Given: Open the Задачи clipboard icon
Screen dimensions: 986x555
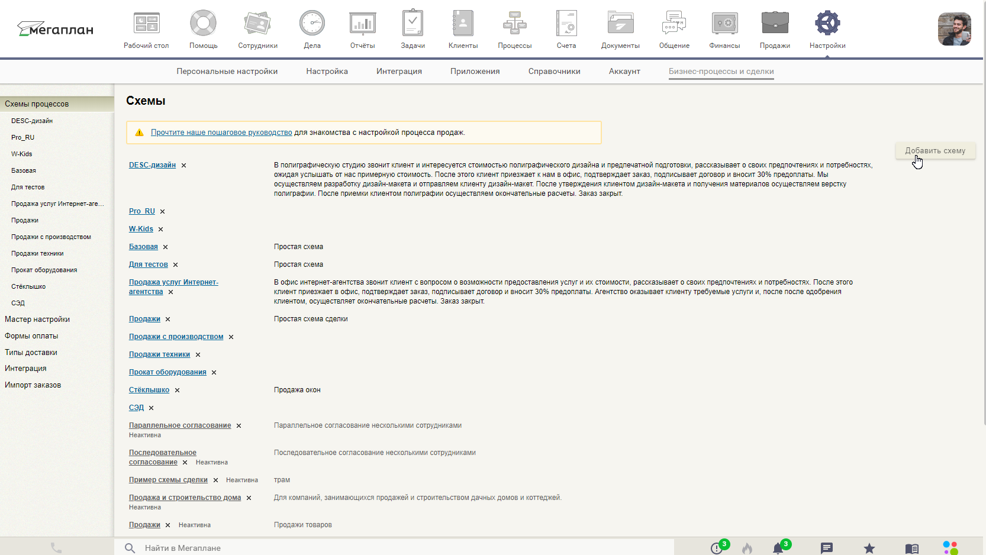Looking at the screenshot, I should pos(413,23).
